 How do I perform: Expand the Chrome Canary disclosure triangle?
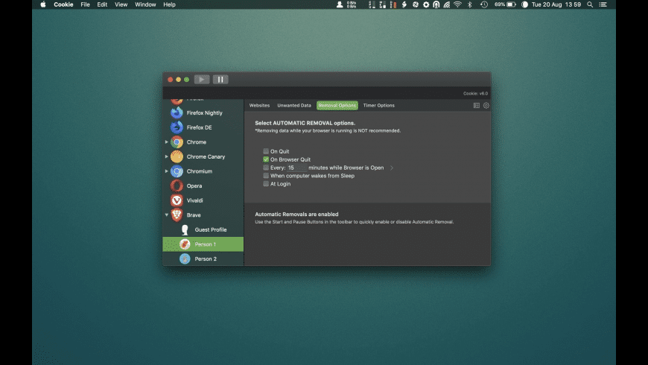167,156
